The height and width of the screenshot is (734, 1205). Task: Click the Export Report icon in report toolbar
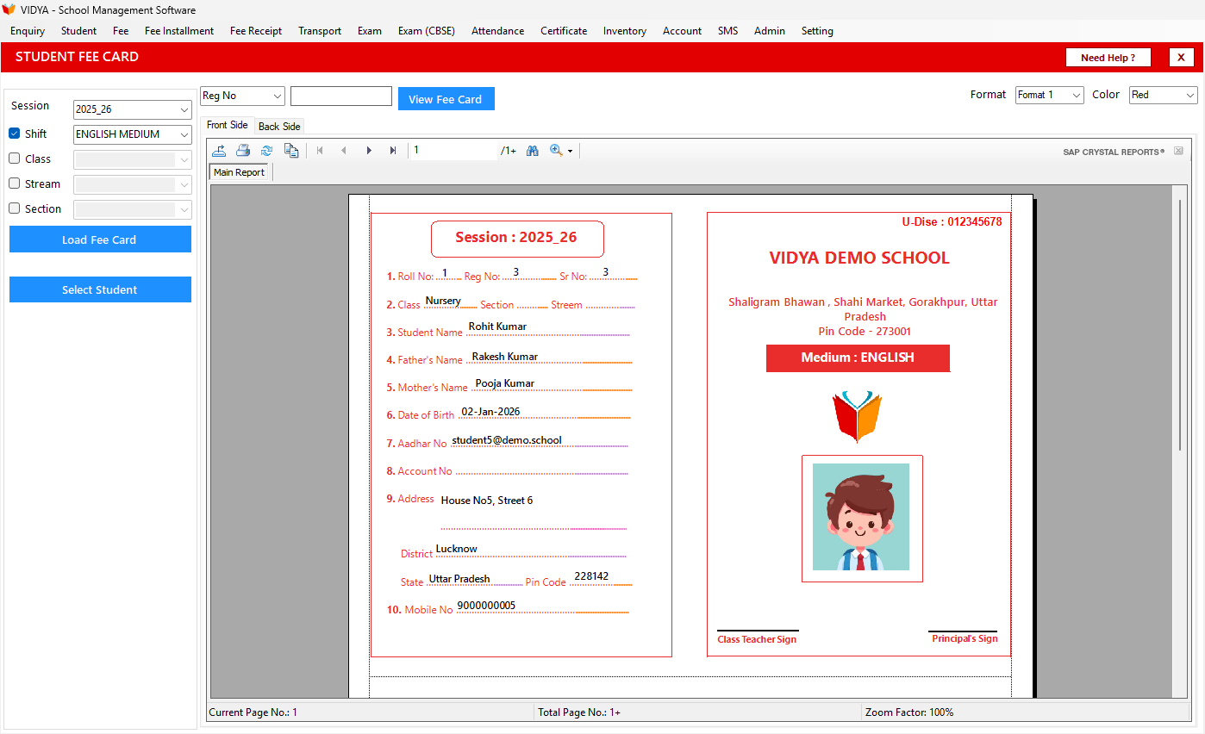220,151
